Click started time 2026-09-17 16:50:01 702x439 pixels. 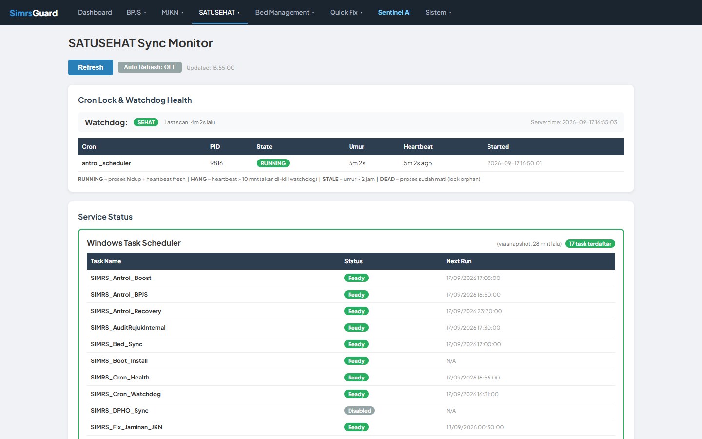pyautogui.click(x=514, y=163)
